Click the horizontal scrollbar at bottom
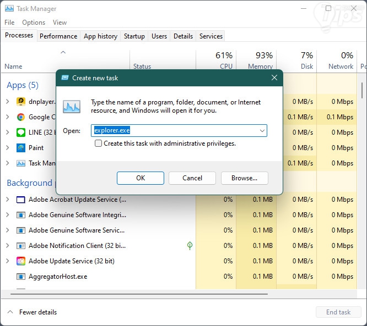This screenshot has height=326, width=367. (139, 294)
